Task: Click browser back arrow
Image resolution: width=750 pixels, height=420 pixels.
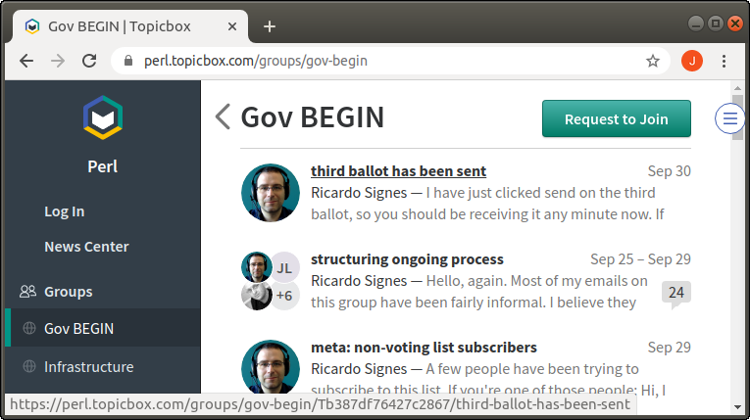Action: pyautogui.click(x=26, y=61)
